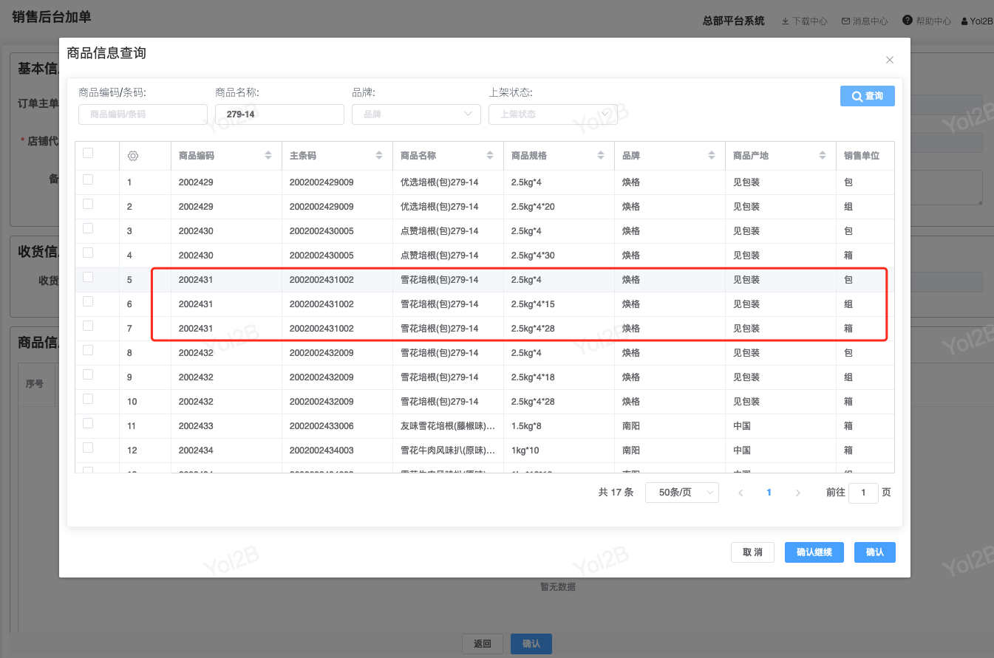
Task: Expand the 上架状态 dropdown
Action: (552, 114)
